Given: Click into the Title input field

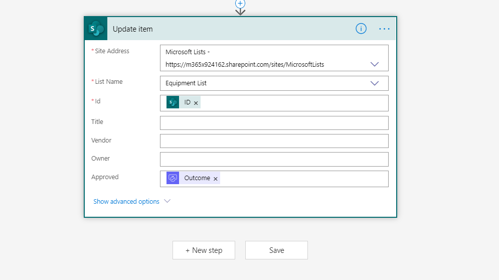Looking at the screenshot, I should coord(274,123).
